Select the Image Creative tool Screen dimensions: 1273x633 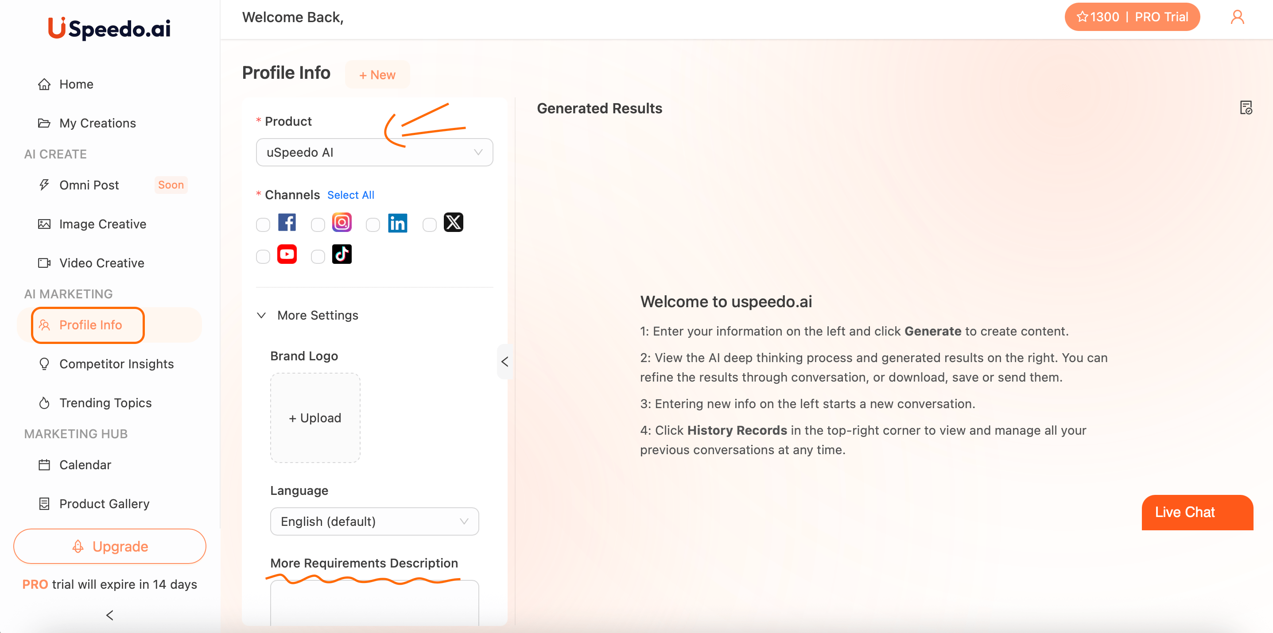[102, 224]
